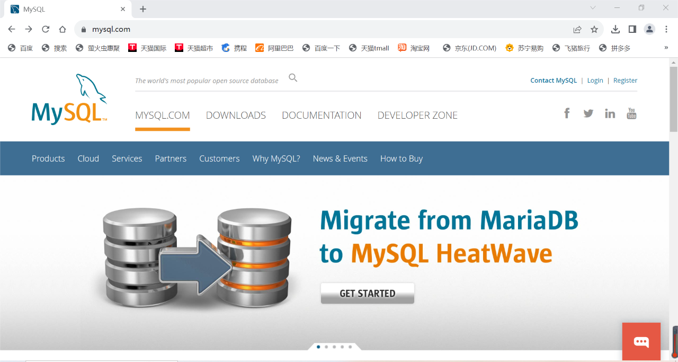Open the 天猫国际 bookmark
Screen dimensions: 678x362
tap(147, 48)
